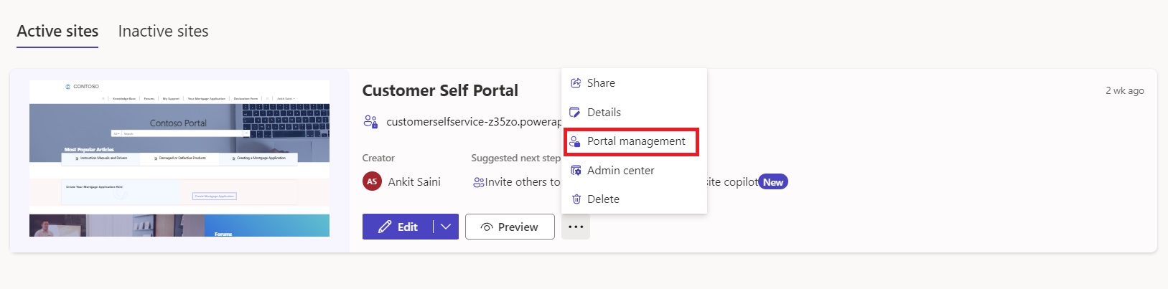Image resolution: width=1168 pixels, height=289 pixels.
Task: Select the Active sites tab
Action: click(57, 32)
